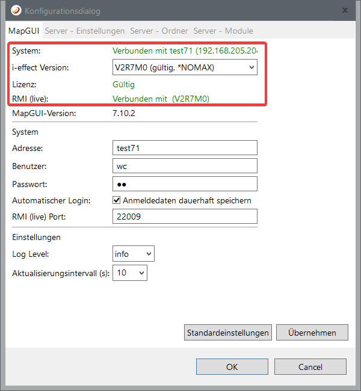This screenshot has height=391, width=361.
Task: Toggle Anmeldedaten dauerhaft speichern checkbox
Action: [x=117, y=200]
